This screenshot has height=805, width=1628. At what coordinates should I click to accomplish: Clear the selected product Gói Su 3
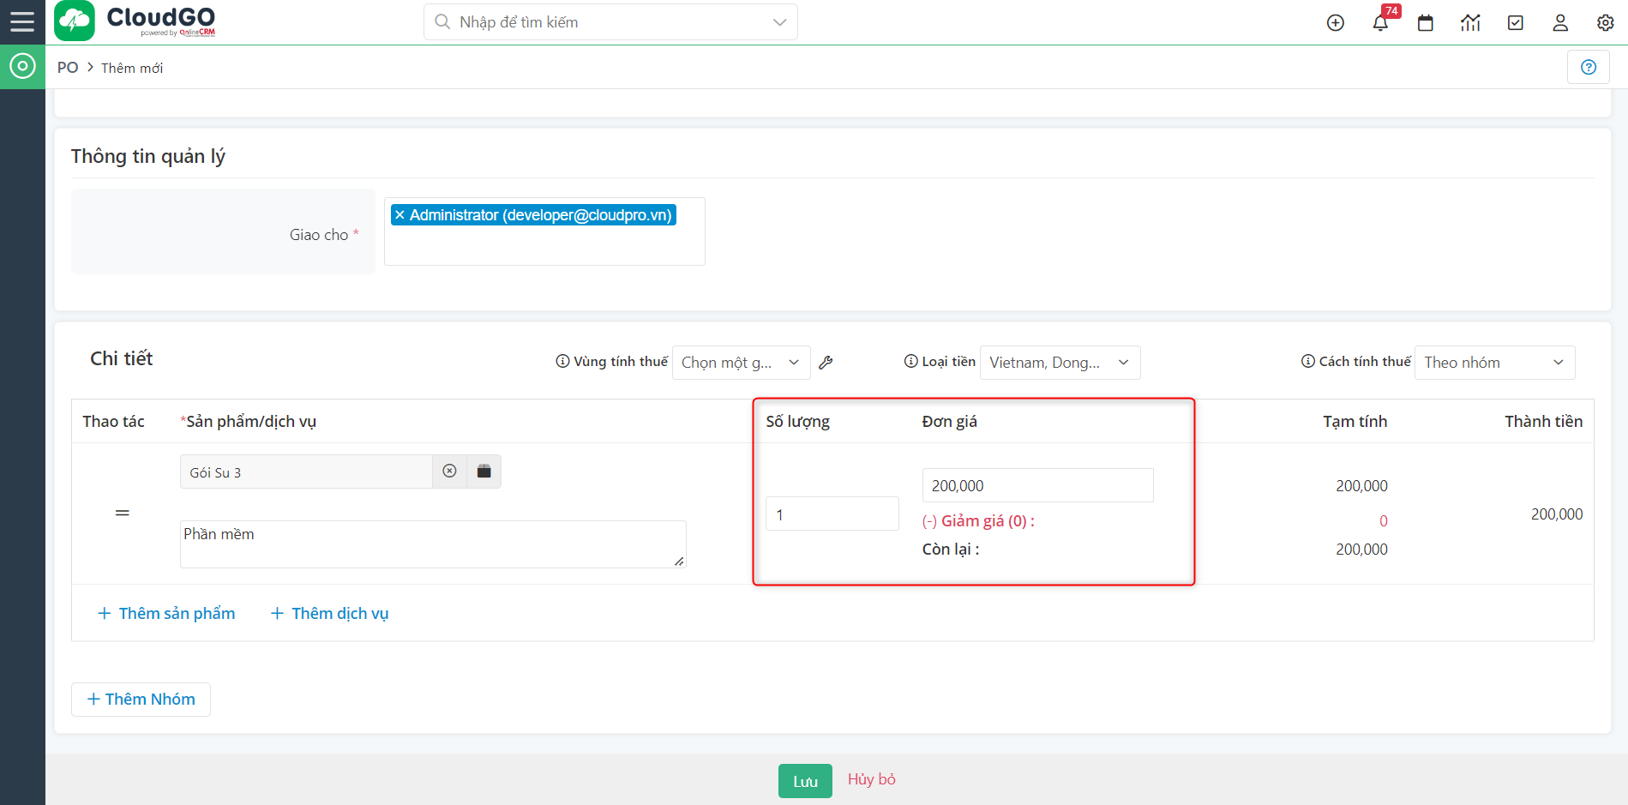449,472
